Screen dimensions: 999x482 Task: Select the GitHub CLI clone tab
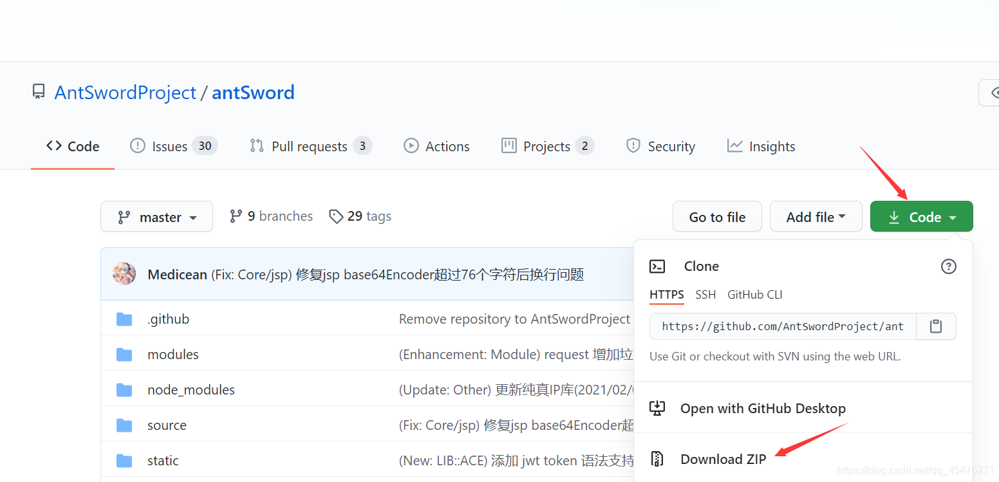point(754,295)
